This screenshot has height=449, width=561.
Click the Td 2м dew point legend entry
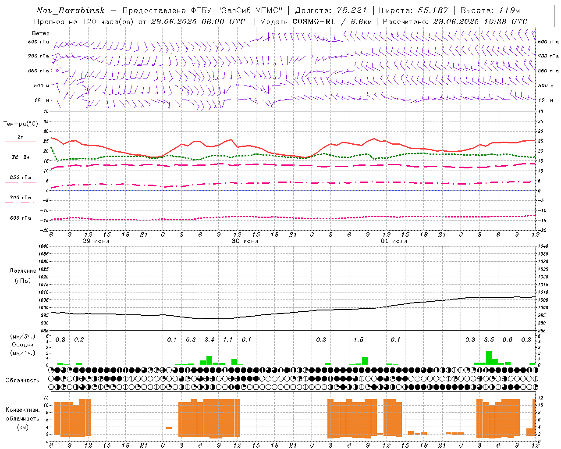click(20, 157)
